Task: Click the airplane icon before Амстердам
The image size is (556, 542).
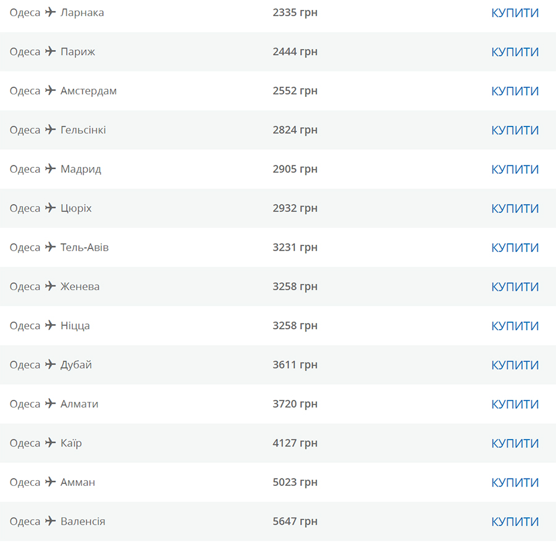Action: click(51, 90)
